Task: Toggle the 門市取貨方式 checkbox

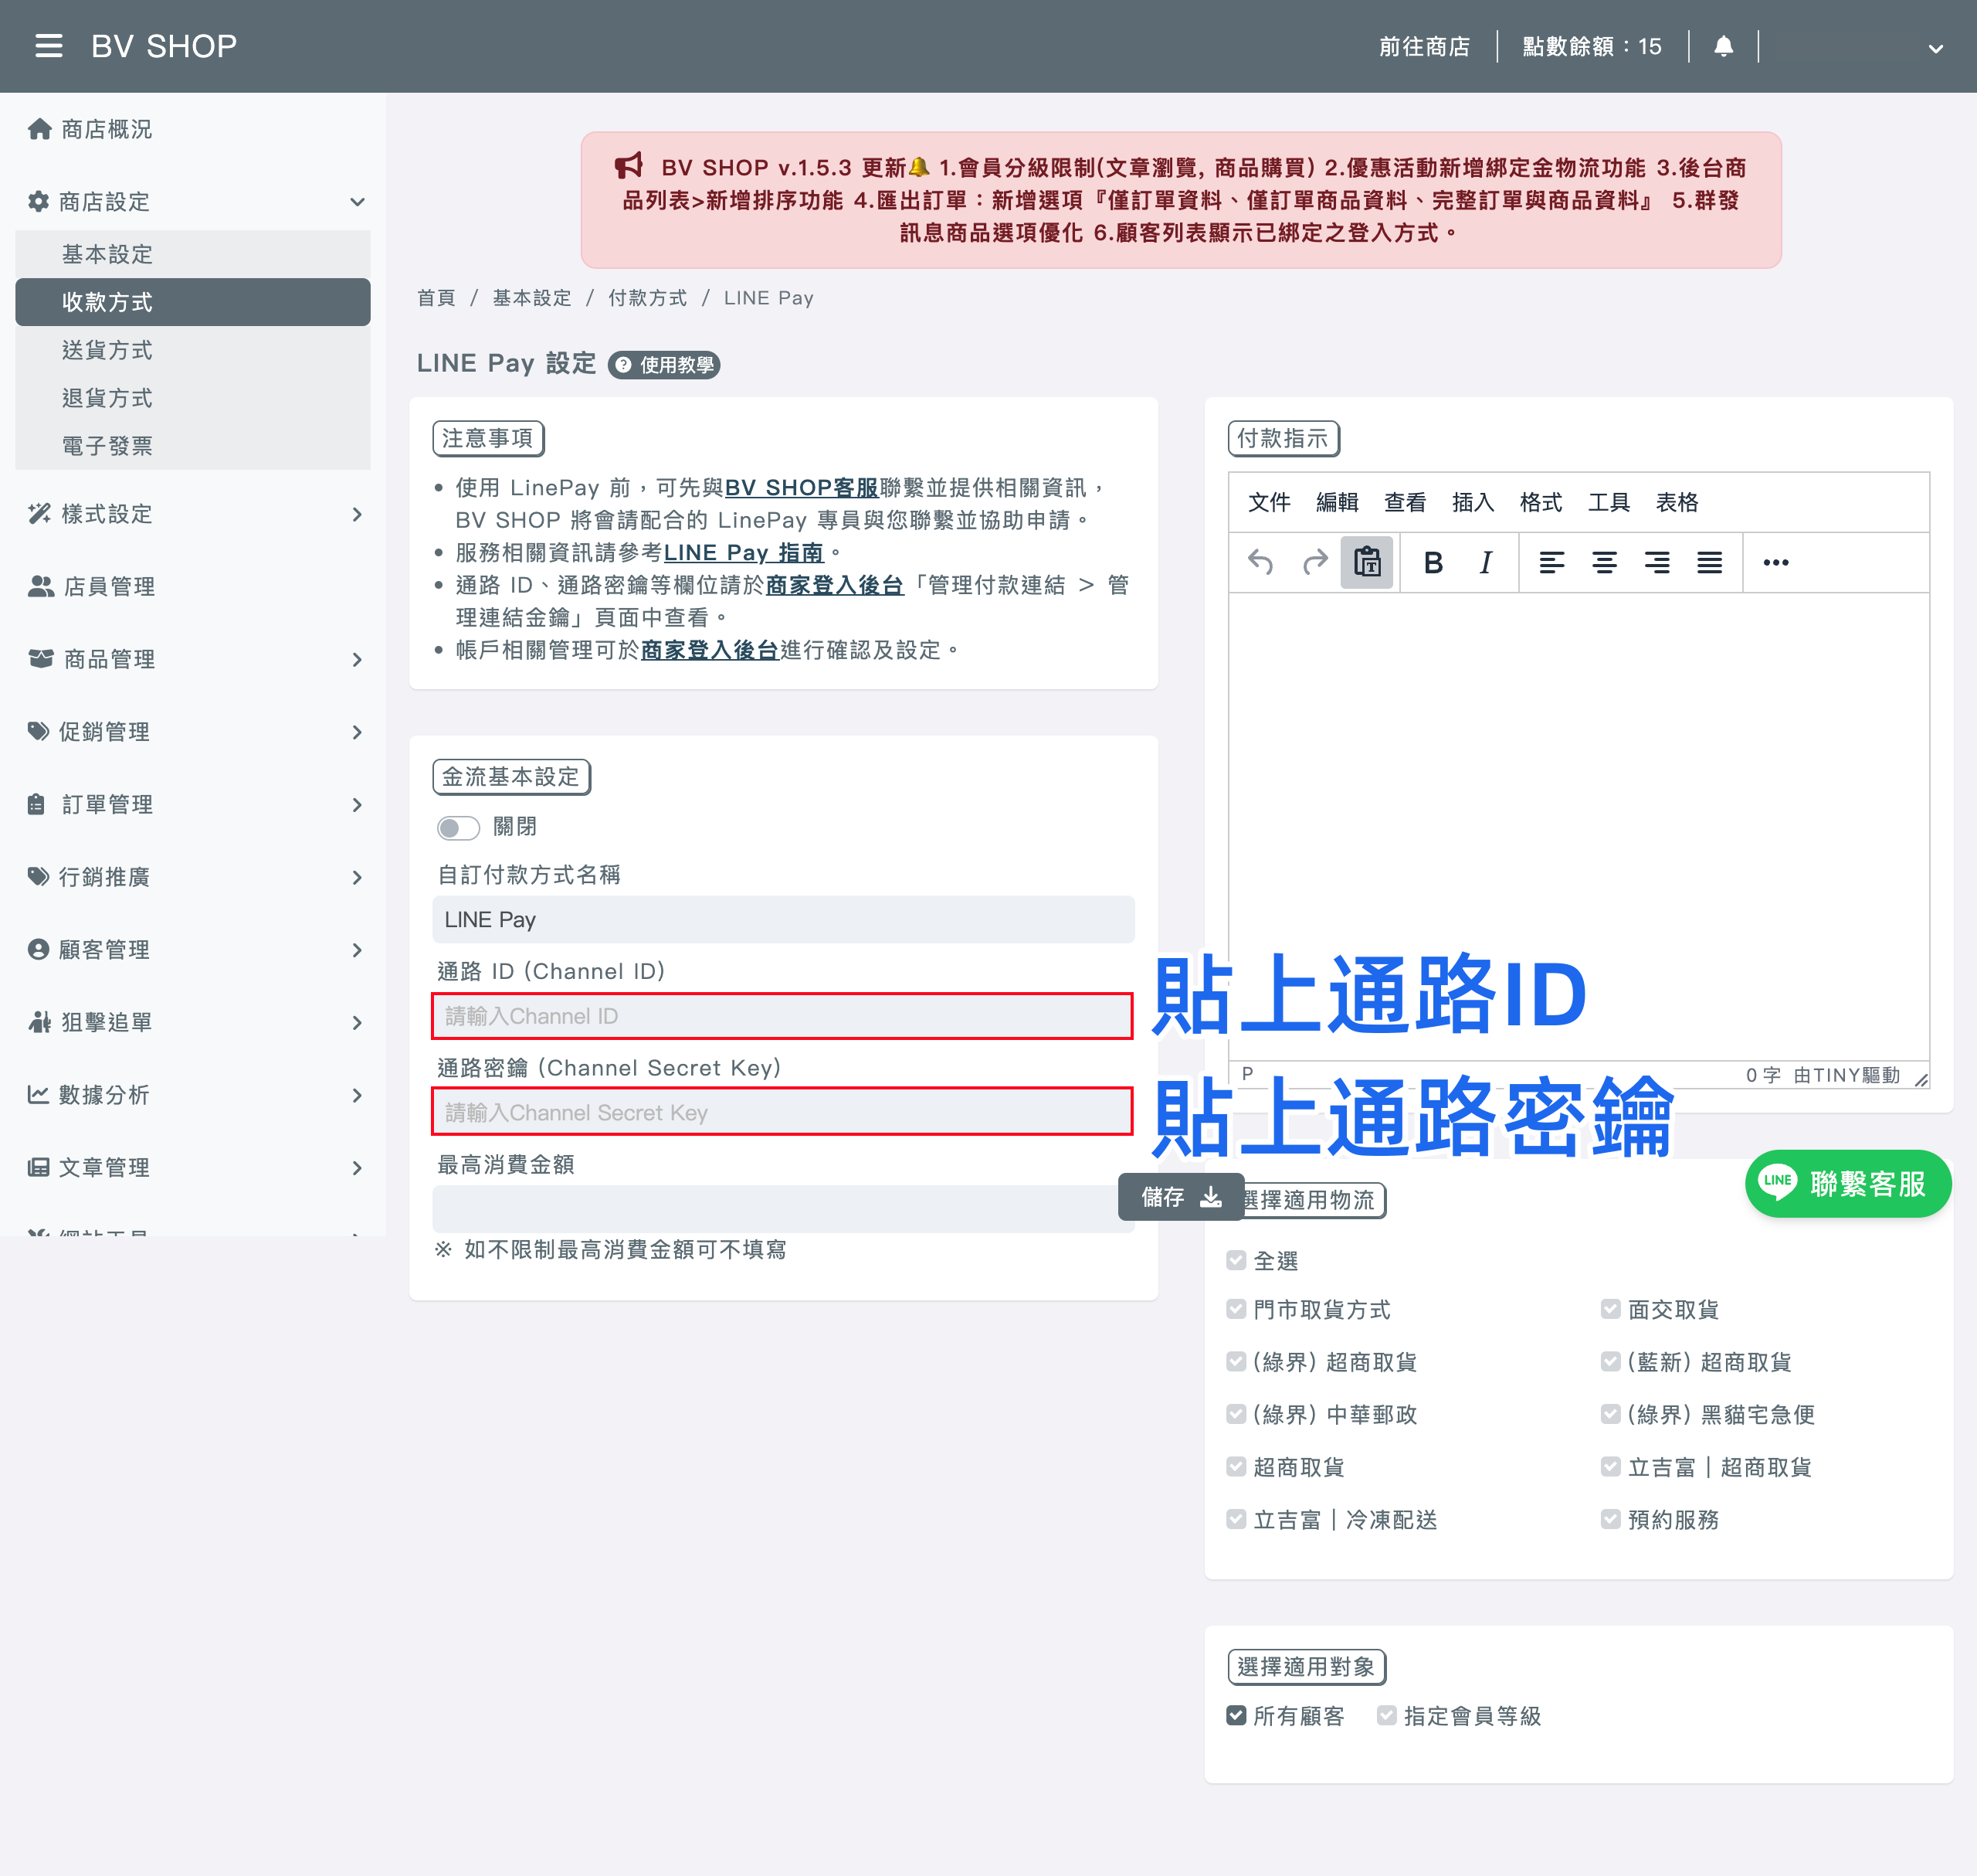Action: pyautogui.click(x=1236, y=1309)
